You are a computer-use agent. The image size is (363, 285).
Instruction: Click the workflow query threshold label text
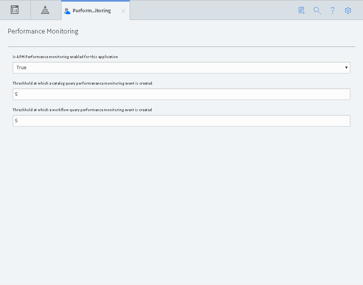pyautogui.click(x=82, y=110)
